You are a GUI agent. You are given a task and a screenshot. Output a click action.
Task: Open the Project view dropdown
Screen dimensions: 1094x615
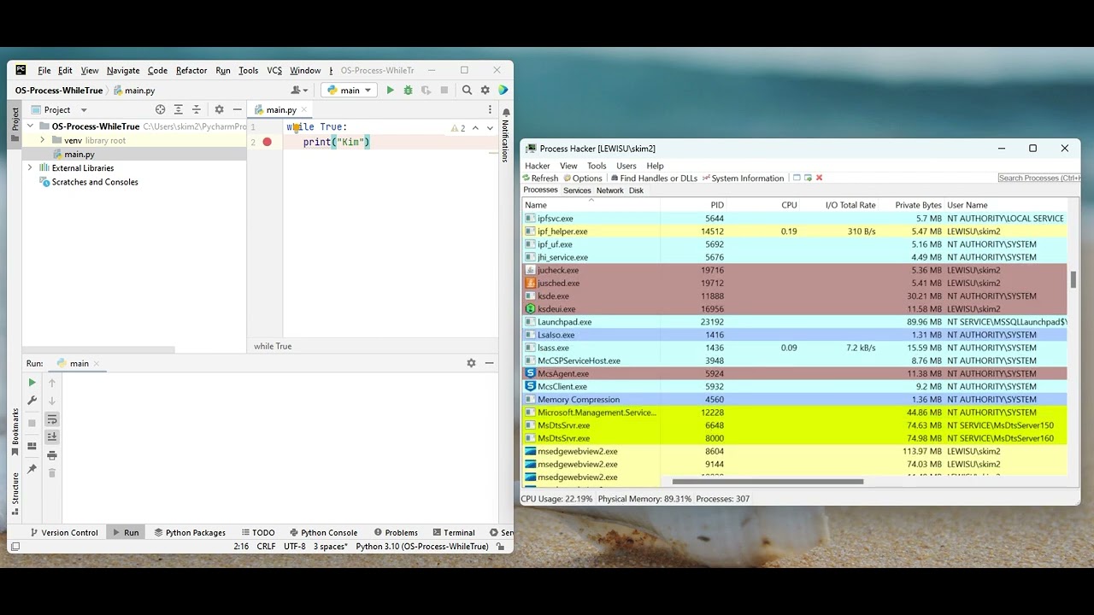click(60, 109)
